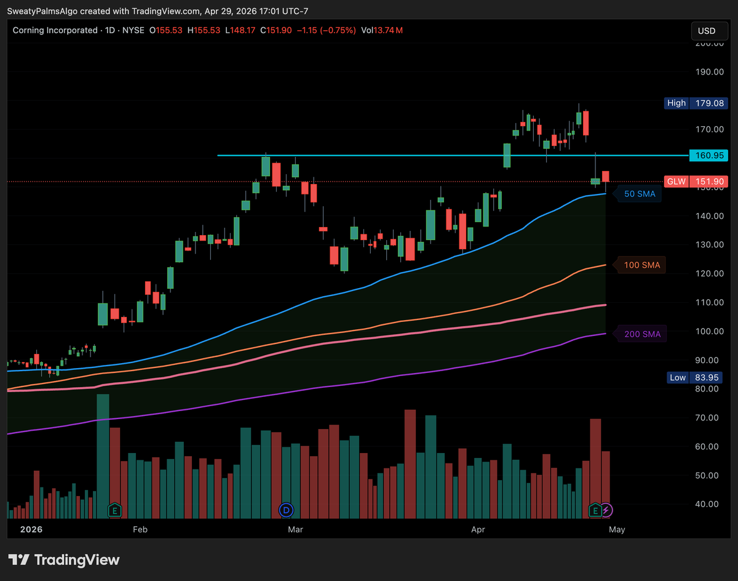Click the Vol 13.74 M reading
This screenshot has width=738, height=581.
pyautogui.click(x=382, y=30)
